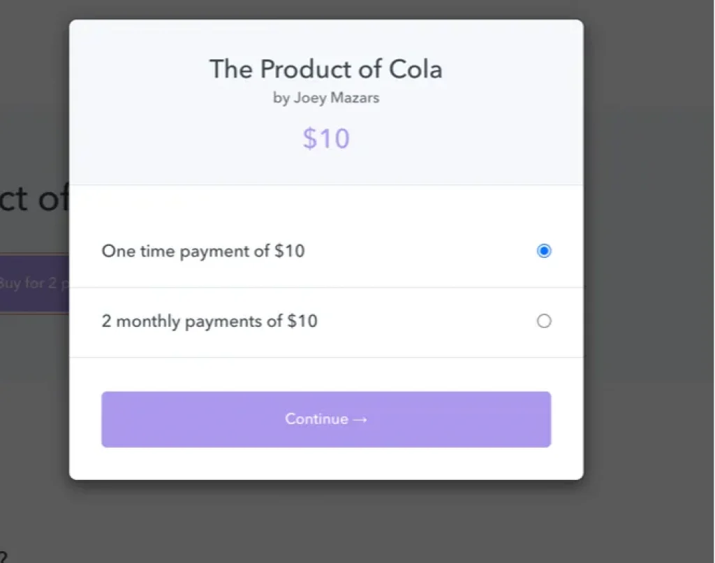Click the "One time payment of $10" label
Screen dimensions: 715x563
(x=203, y=251)
